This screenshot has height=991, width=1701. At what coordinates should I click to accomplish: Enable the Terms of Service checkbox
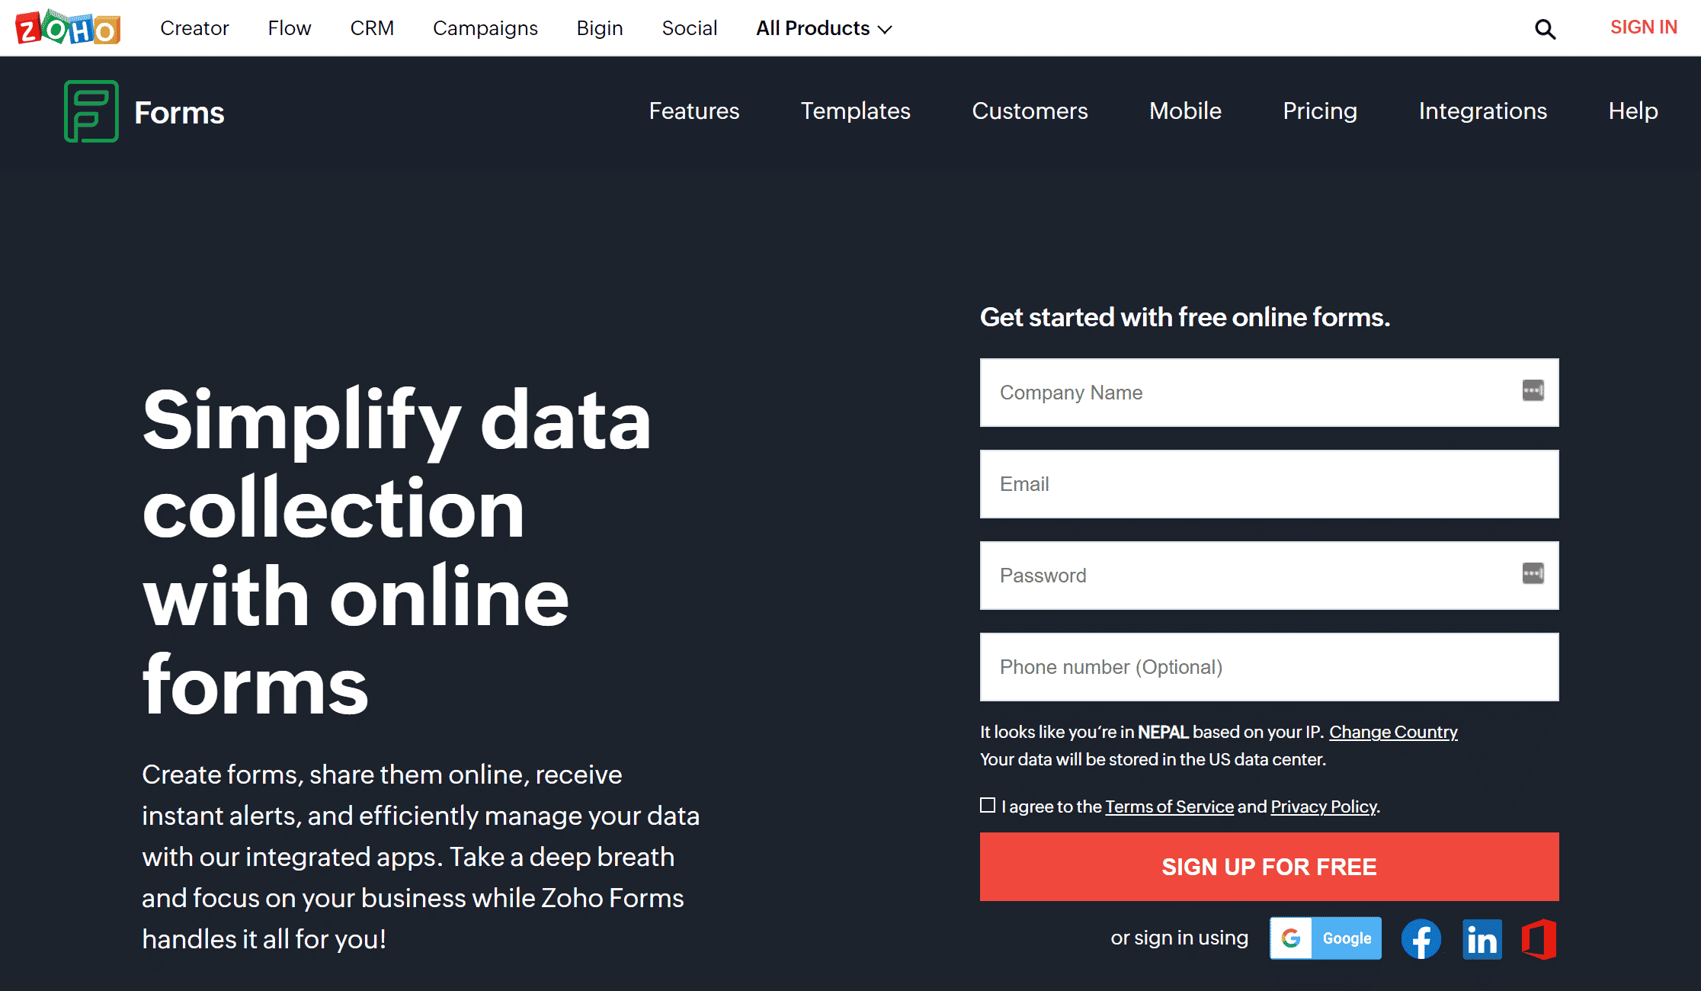(x=988, y=806)
